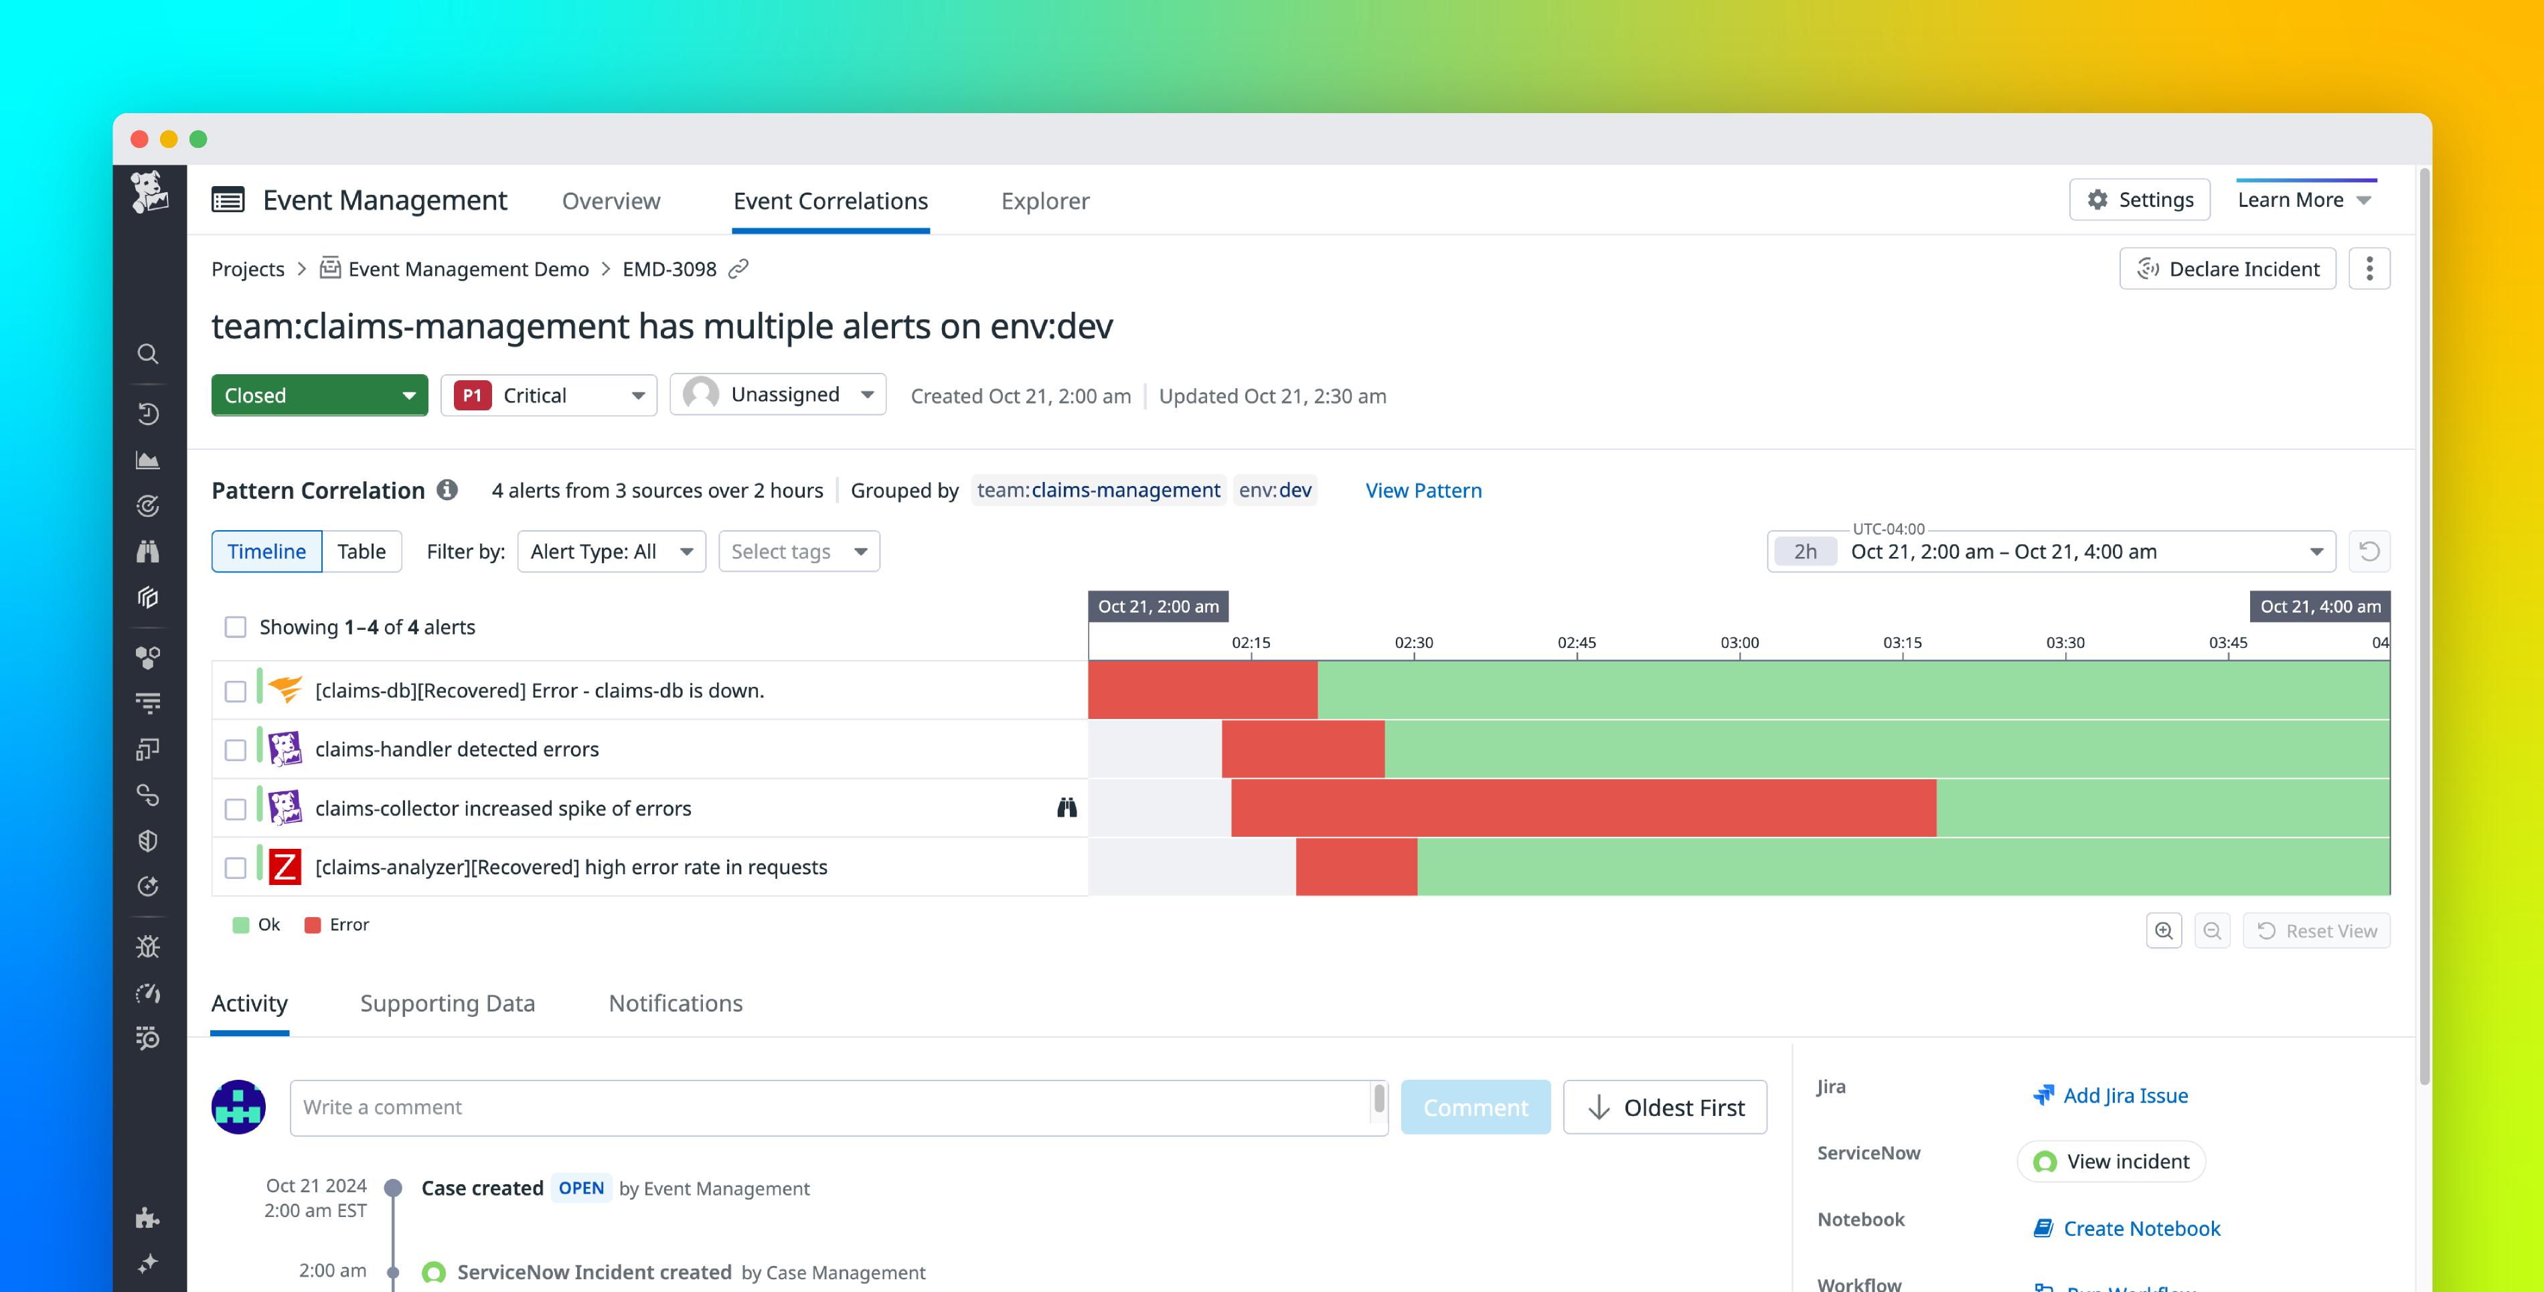Open the search icon in the left sidebar
This screenshot has width=2544, height=1292.
click(x=148, y=353)
